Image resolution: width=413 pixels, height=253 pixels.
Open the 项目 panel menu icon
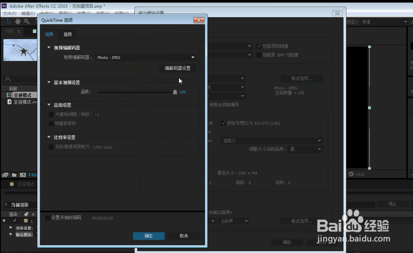pos(19,31)
